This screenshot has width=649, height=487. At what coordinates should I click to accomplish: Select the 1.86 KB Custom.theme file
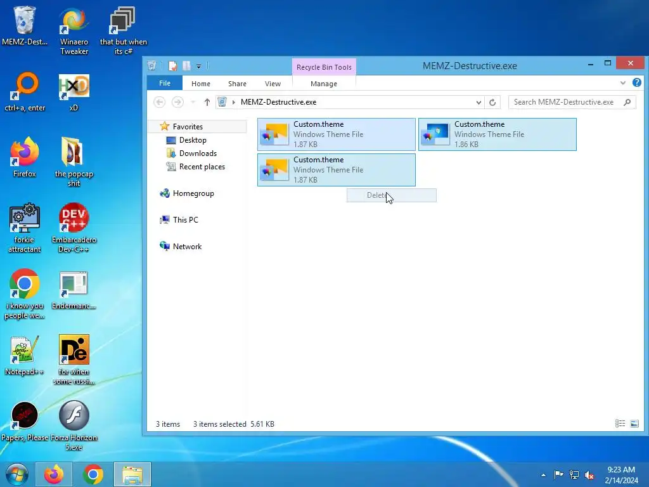(497, 134)
